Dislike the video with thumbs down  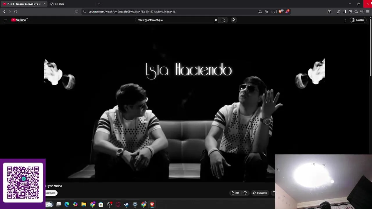tap(245, 193)
